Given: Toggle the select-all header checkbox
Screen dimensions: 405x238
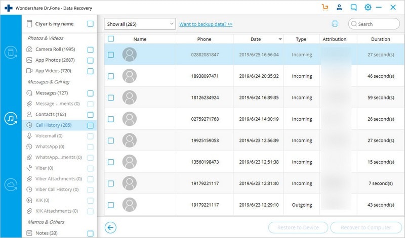Looking at the screenshot, I should pyautogui.click(x=111, y=39).
